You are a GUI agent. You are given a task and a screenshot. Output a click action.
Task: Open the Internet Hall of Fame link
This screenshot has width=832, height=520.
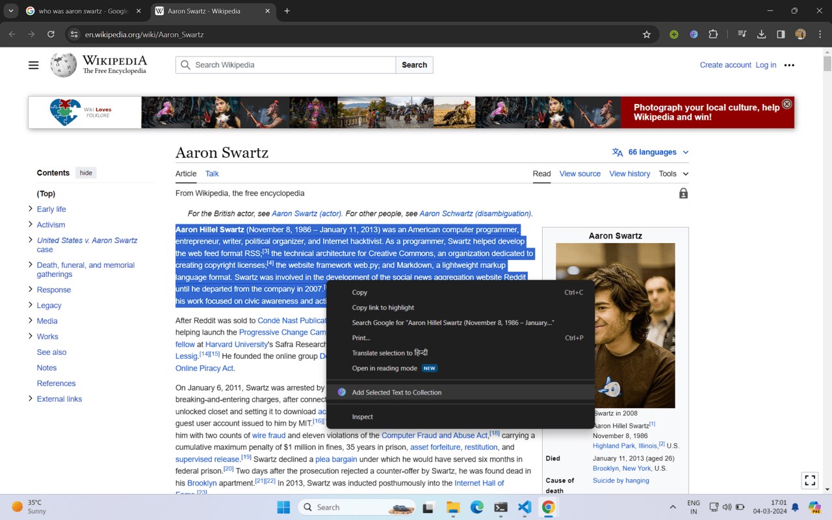coord(479,483)
